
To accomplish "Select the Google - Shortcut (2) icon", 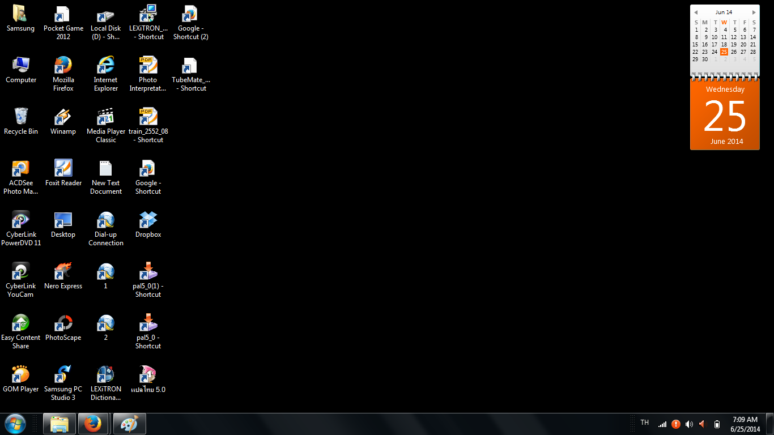I will pyautogui.click(x=191, y=23).
